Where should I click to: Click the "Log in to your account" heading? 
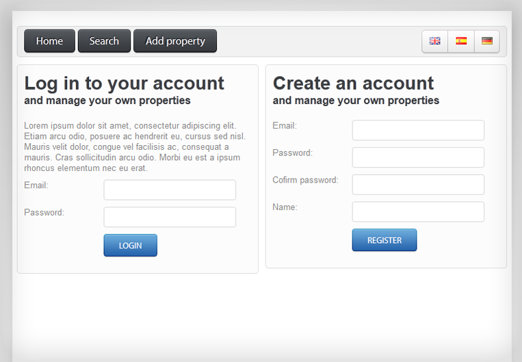point(125,83)
